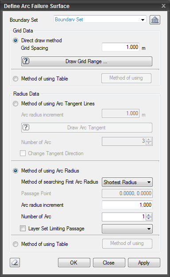Select Method of using Arc Radius radio
The image size is (170, 277).
(x=15, y=171)
